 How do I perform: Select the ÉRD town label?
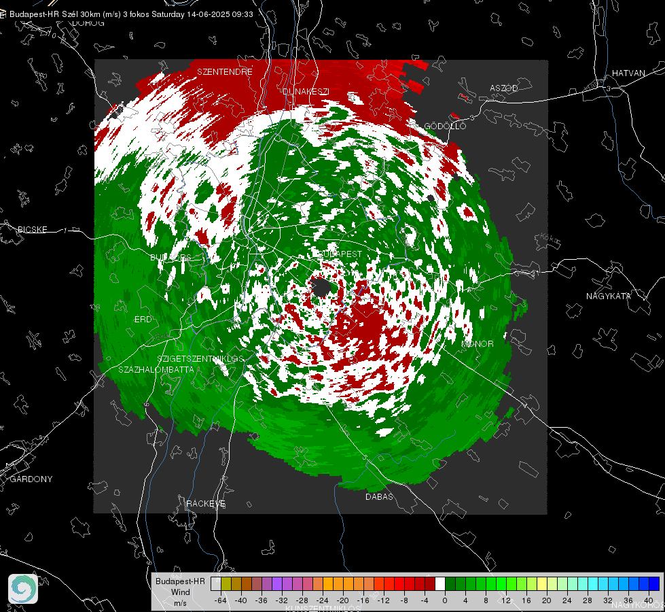point(143,320)
